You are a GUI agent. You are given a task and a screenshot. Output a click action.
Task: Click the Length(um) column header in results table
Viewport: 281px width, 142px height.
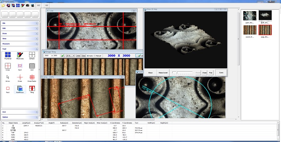point(27,123)
